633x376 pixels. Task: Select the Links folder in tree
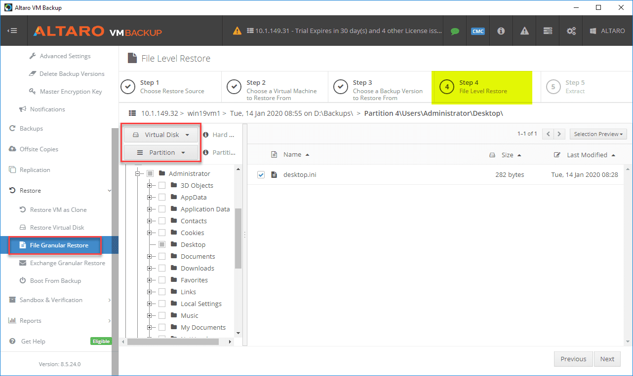coord(188,292)
